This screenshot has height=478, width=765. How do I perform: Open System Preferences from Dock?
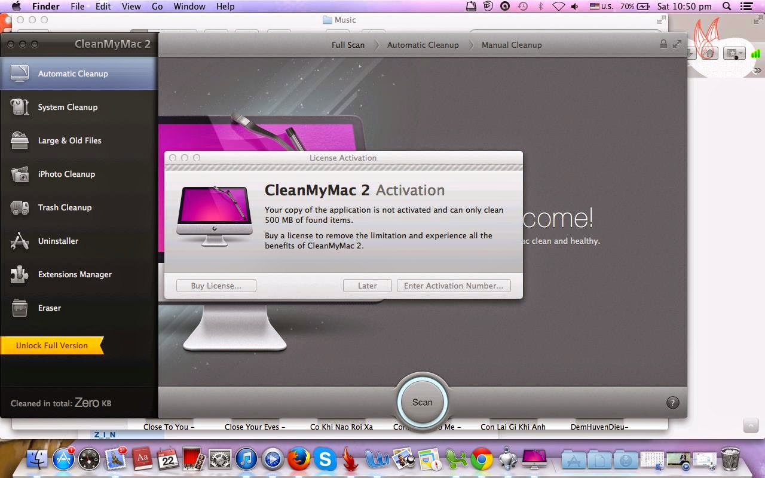click(x=221, y=459)
